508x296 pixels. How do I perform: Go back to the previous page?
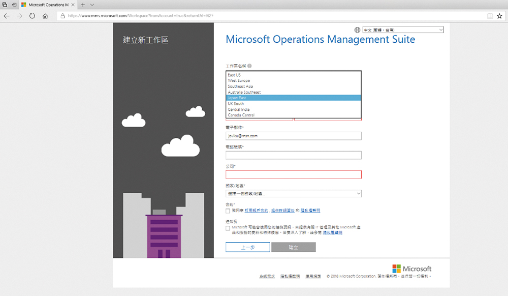[7, 16]
